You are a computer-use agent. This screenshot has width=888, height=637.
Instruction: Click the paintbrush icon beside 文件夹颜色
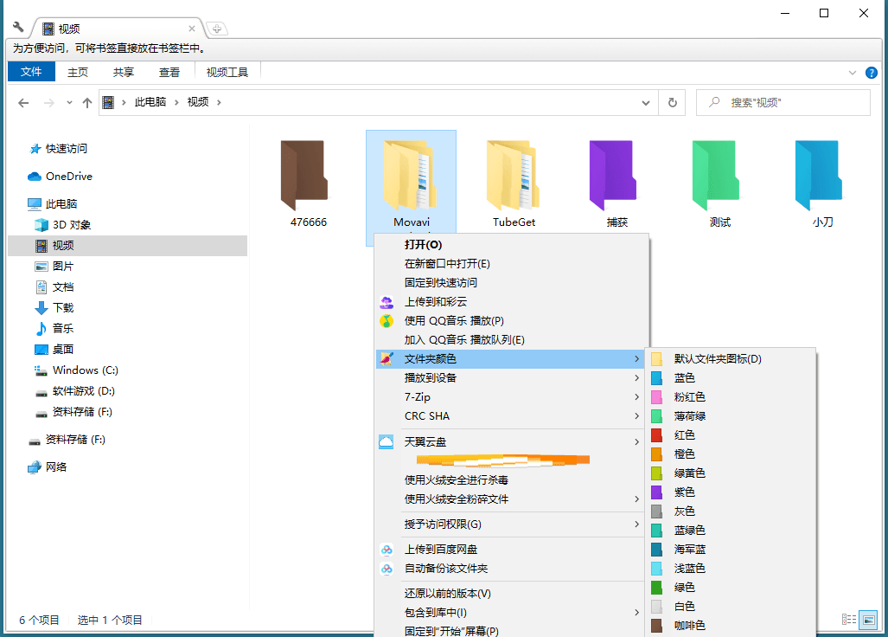point(387,358)
